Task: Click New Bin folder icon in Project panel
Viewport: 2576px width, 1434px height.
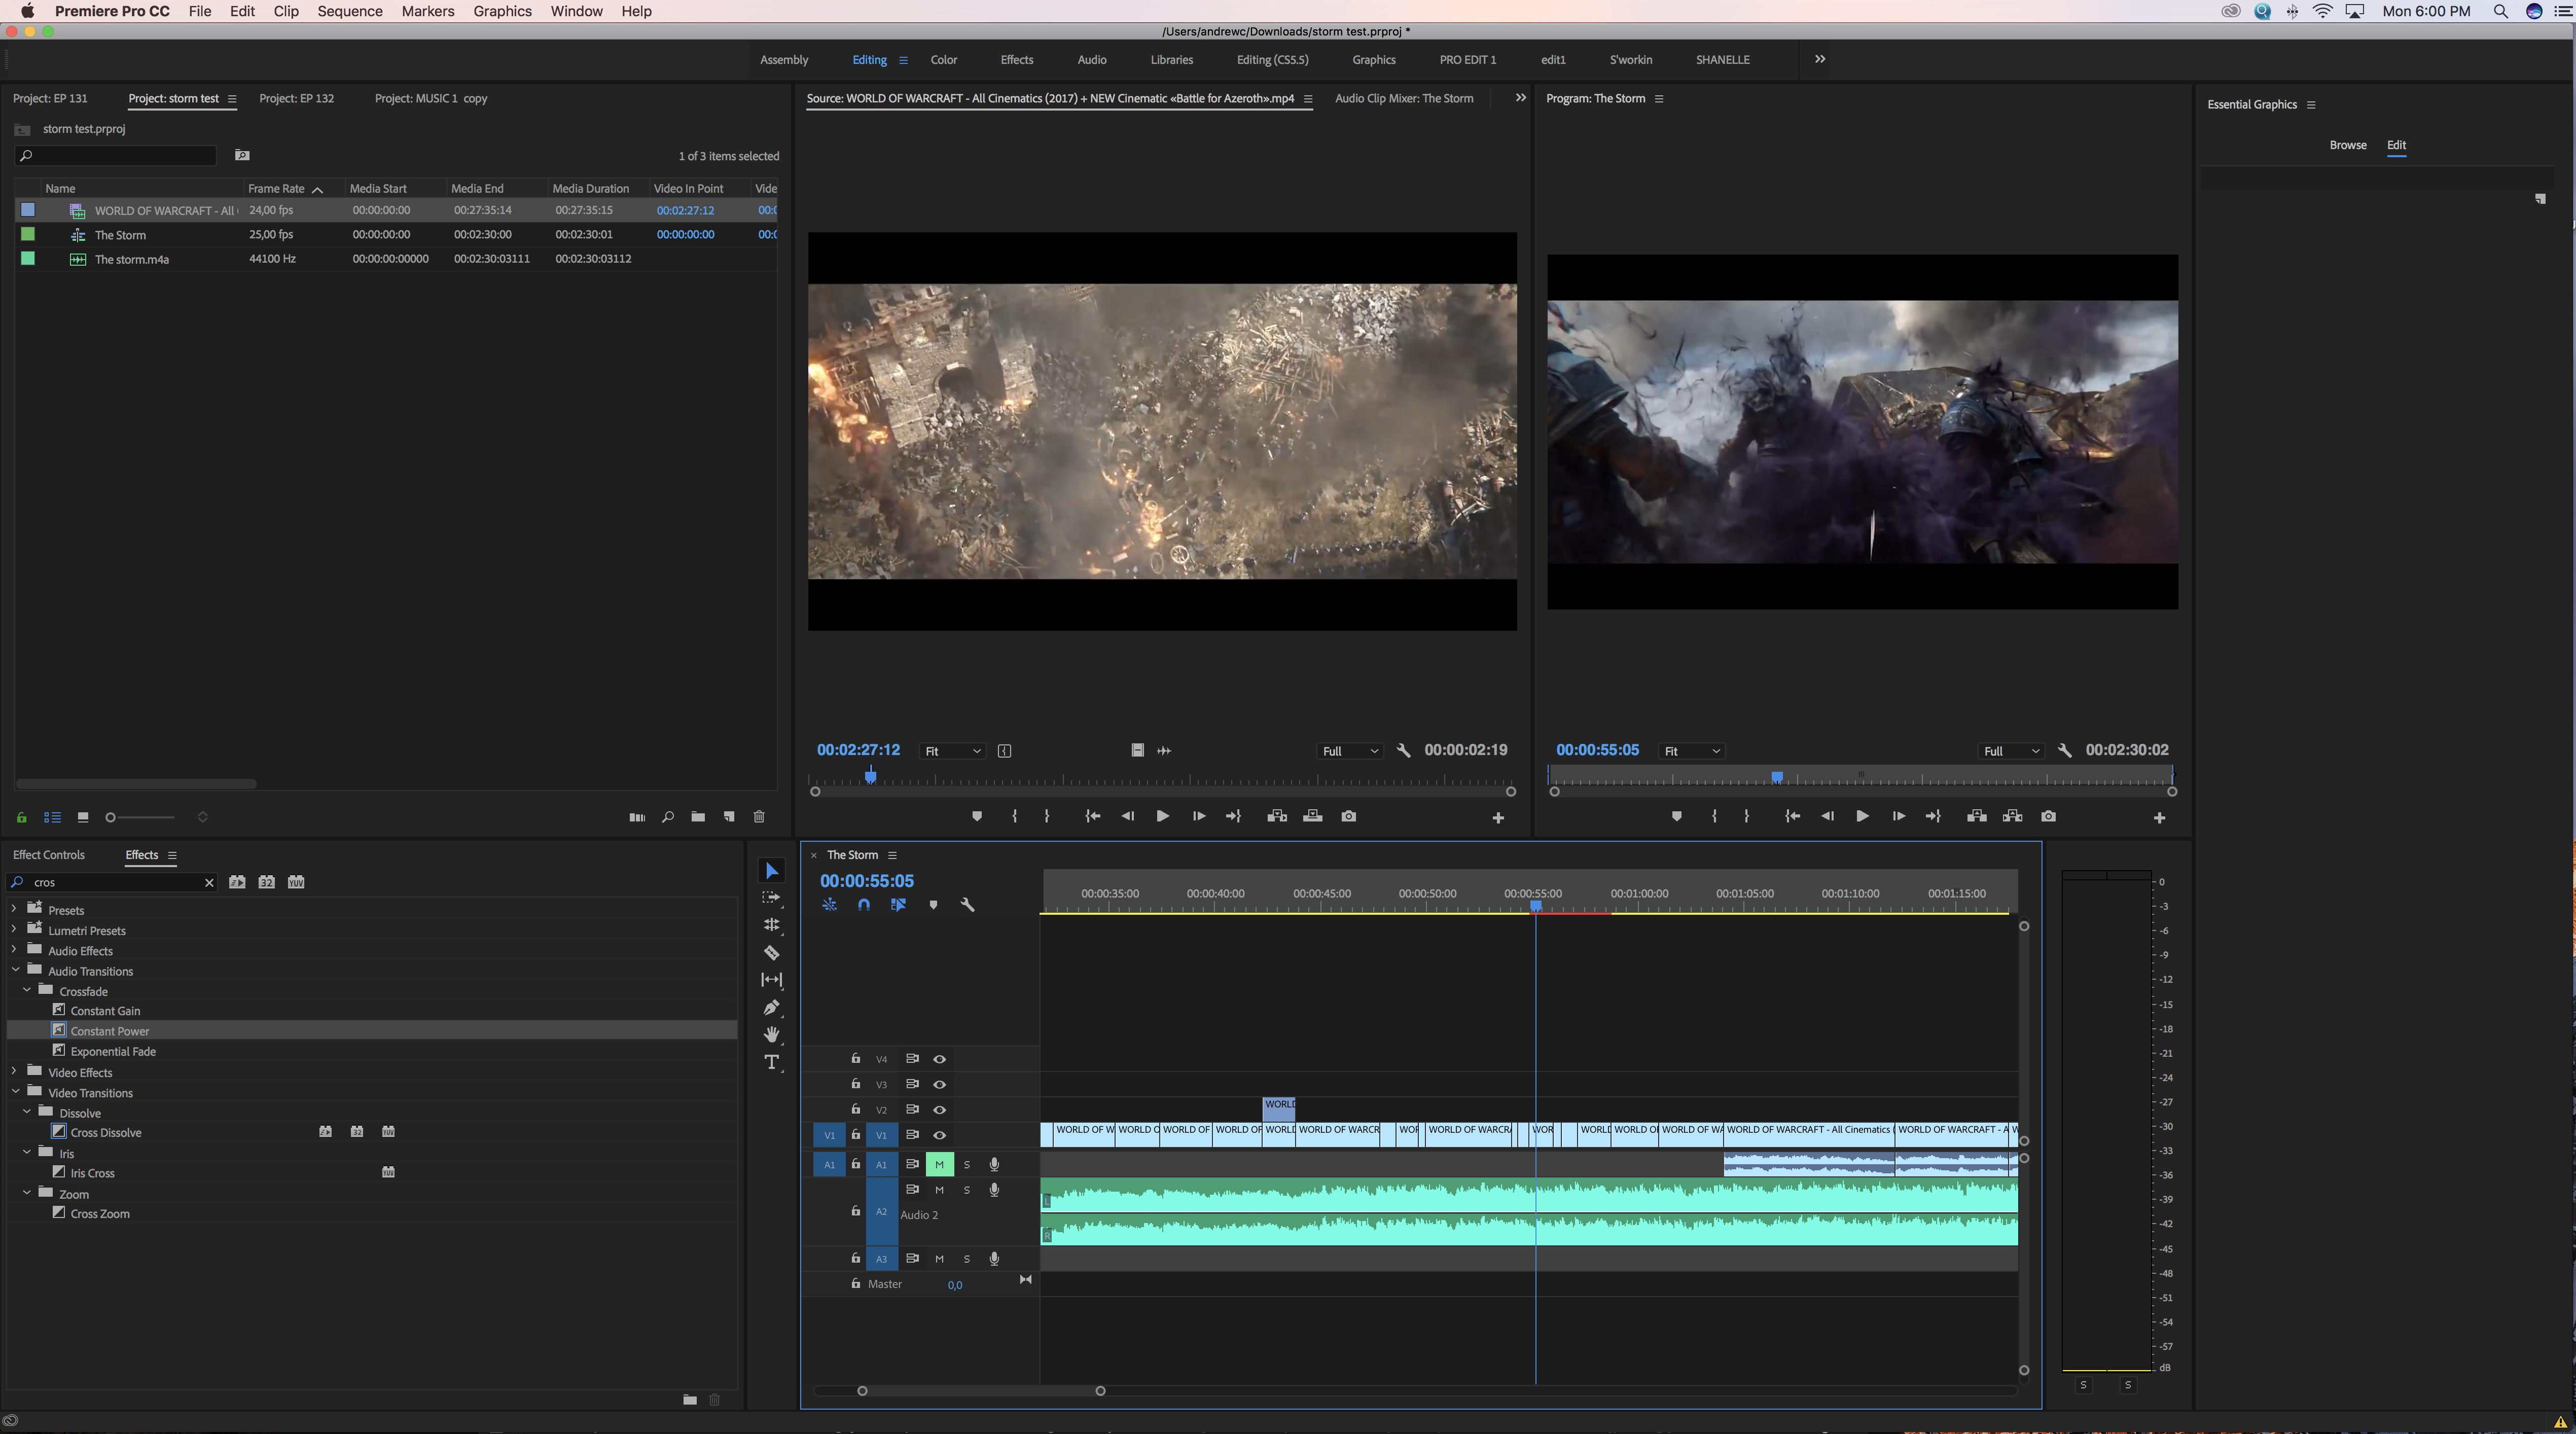Action: [x=698, y=817]
